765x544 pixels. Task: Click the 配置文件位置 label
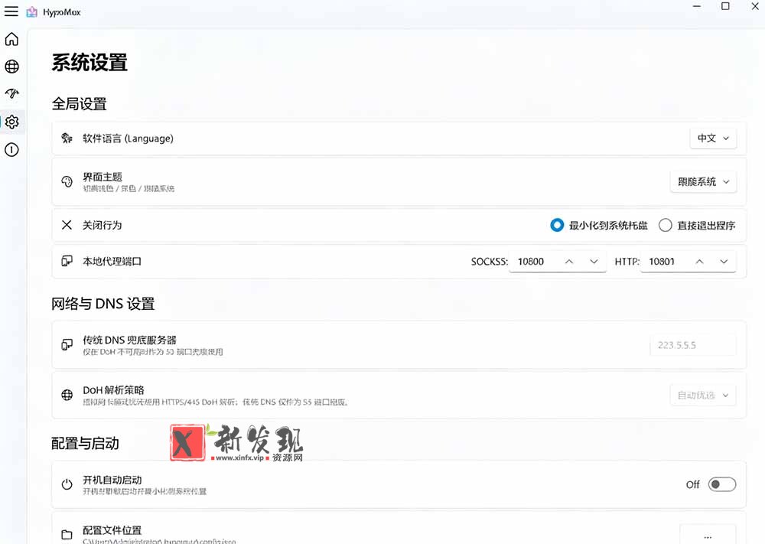[112, 530]
